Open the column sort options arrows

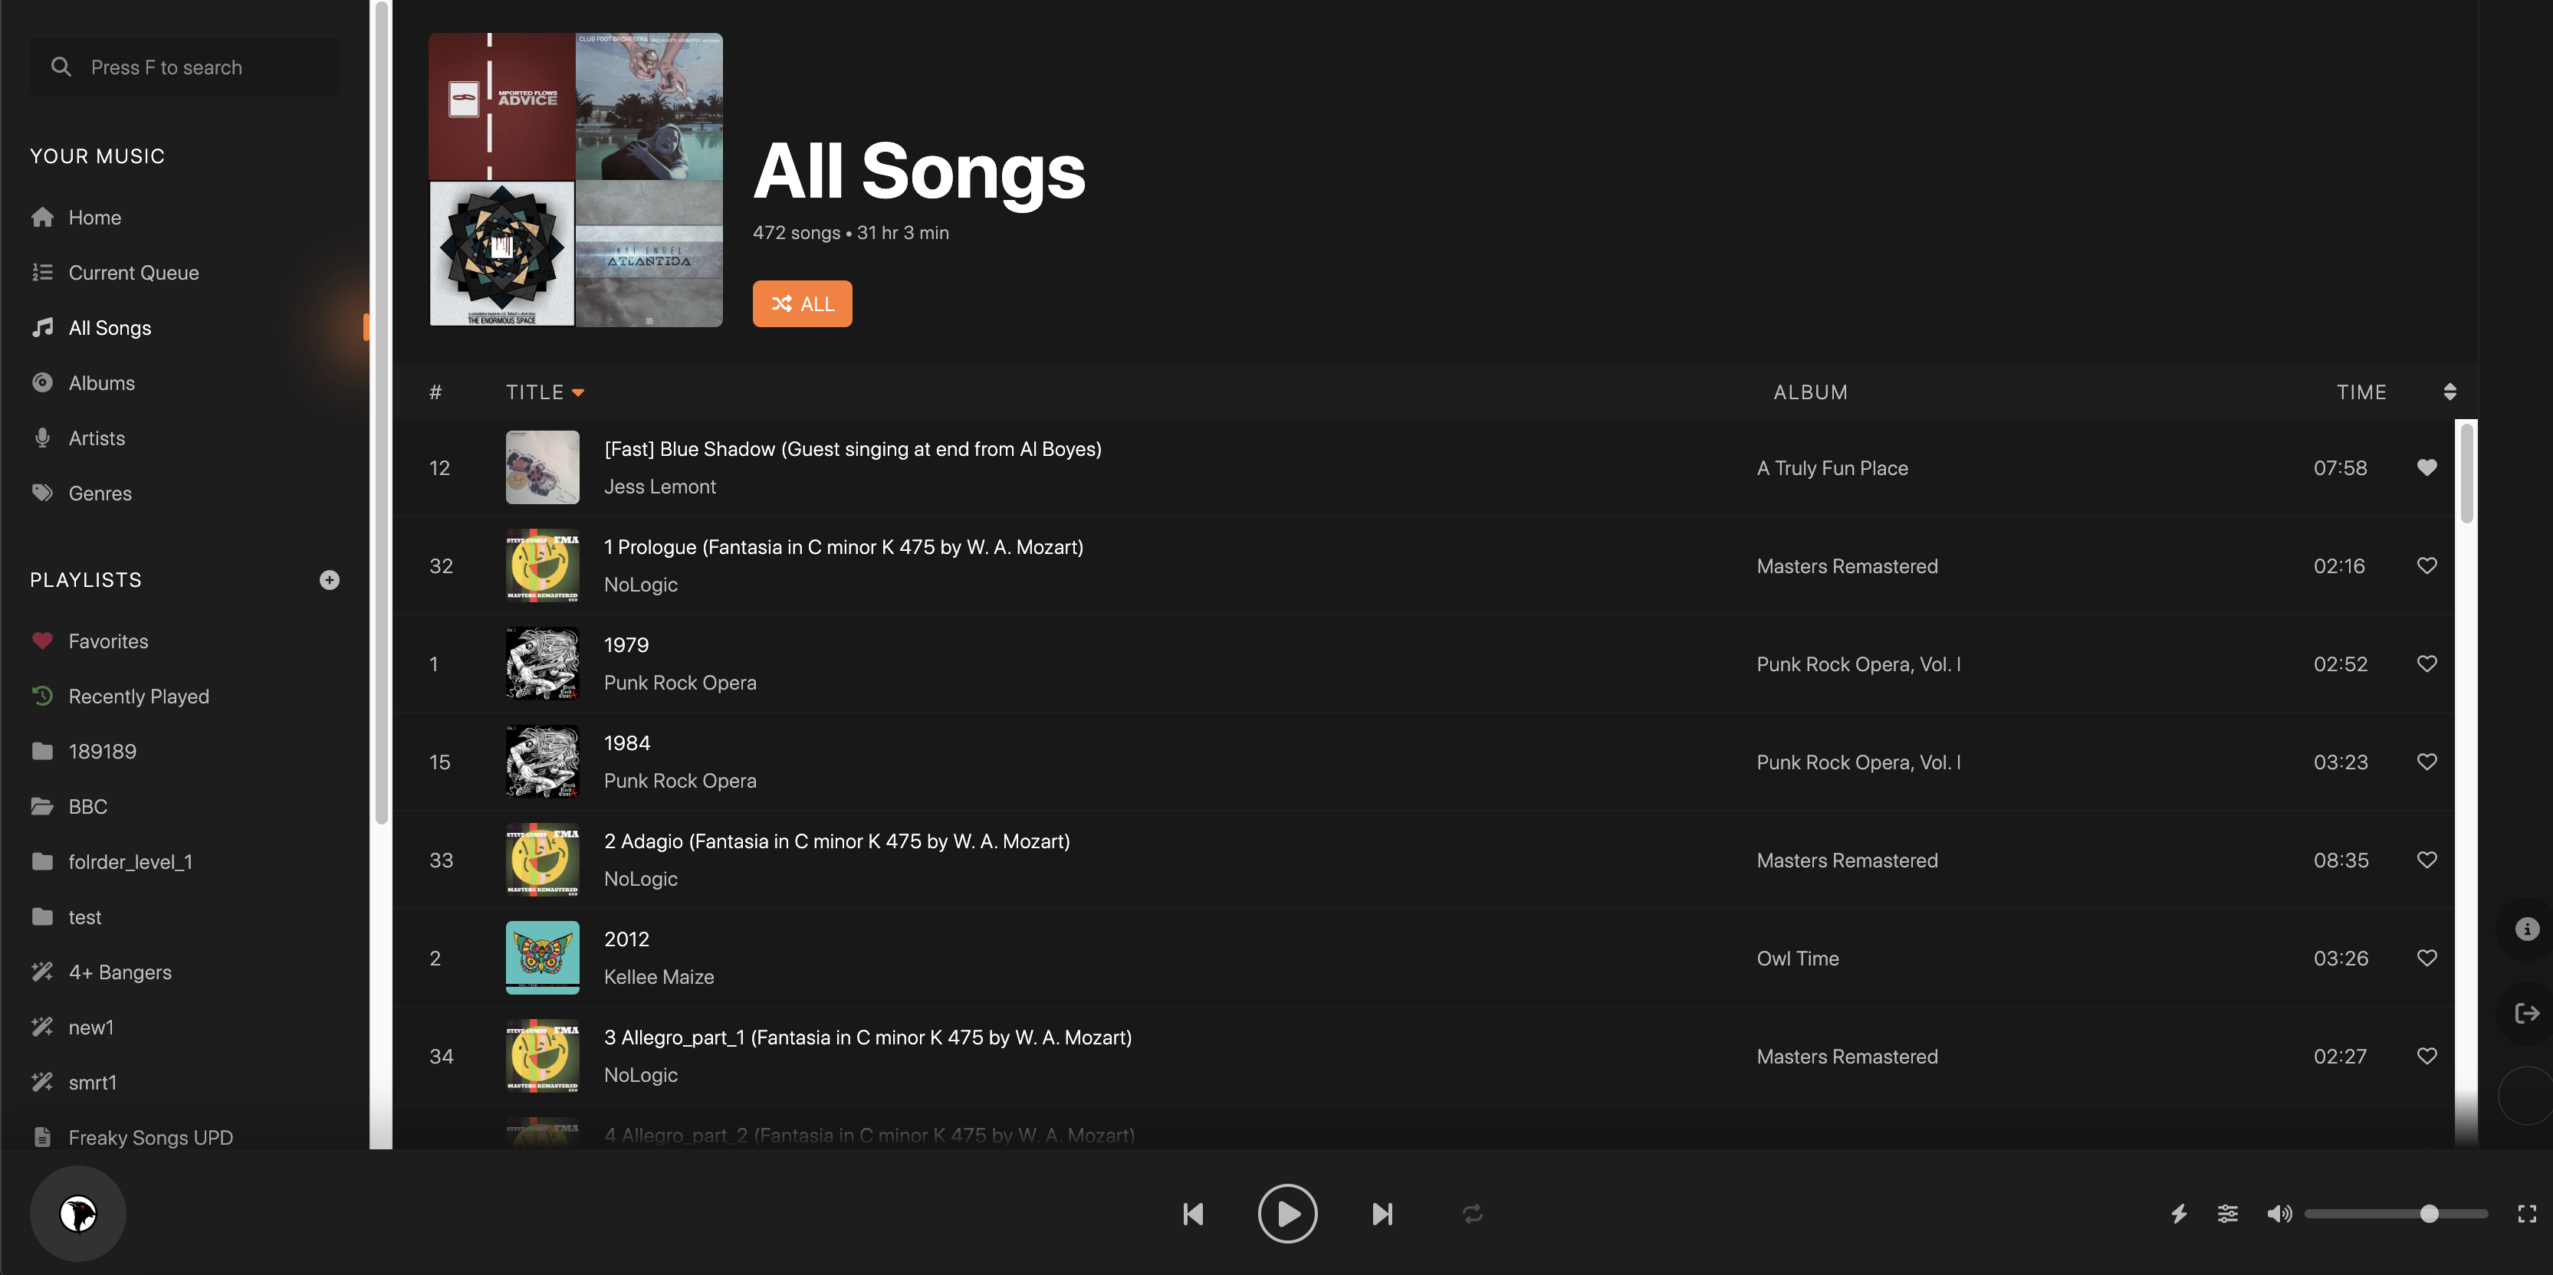[2449, 392]
